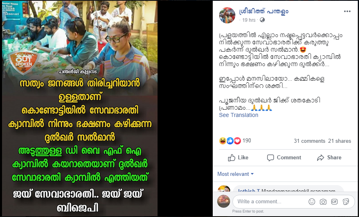This screenshot has height=217, width=359.
Task: View the 21 shares
Action: (340, 141)
